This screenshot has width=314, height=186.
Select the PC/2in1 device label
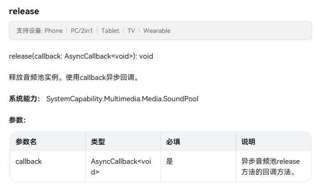[x=82, y=31]
